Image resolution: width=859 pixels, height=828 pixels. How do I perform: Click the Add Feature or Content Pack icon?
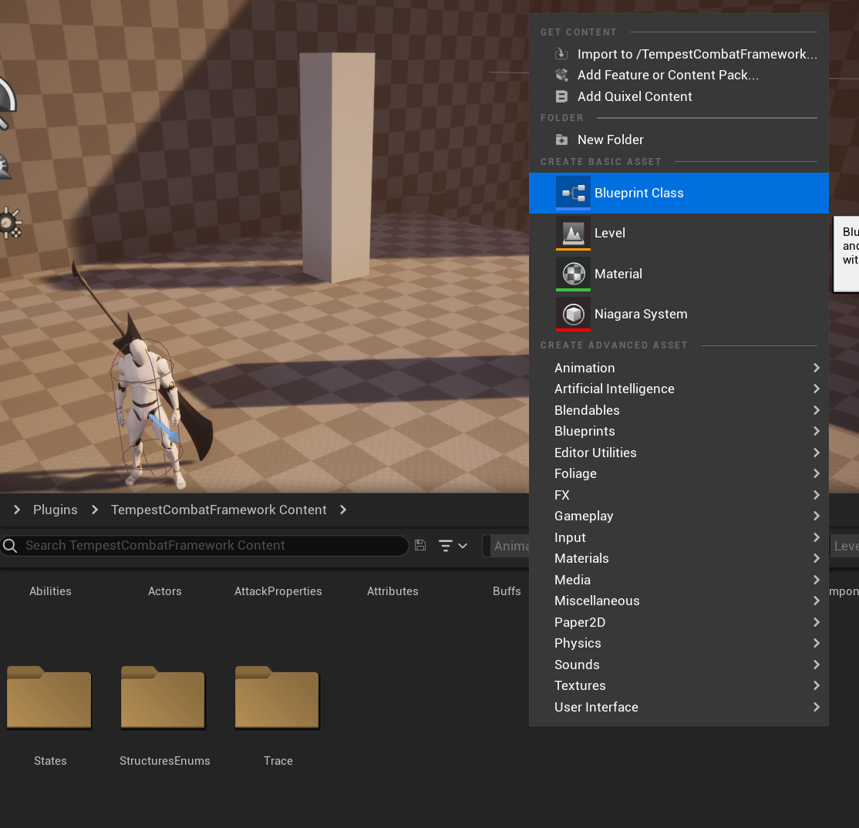(x=561, y=75)
